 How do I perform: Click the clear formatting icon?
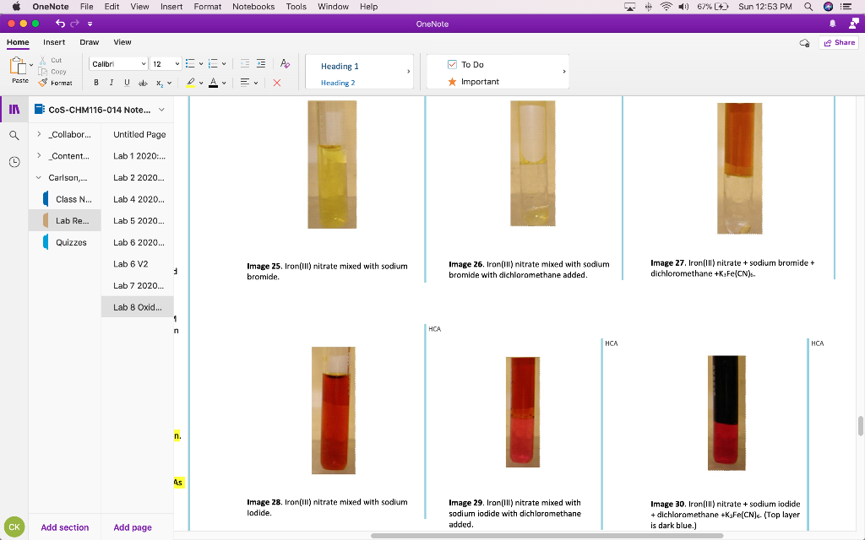pos(285,64)
